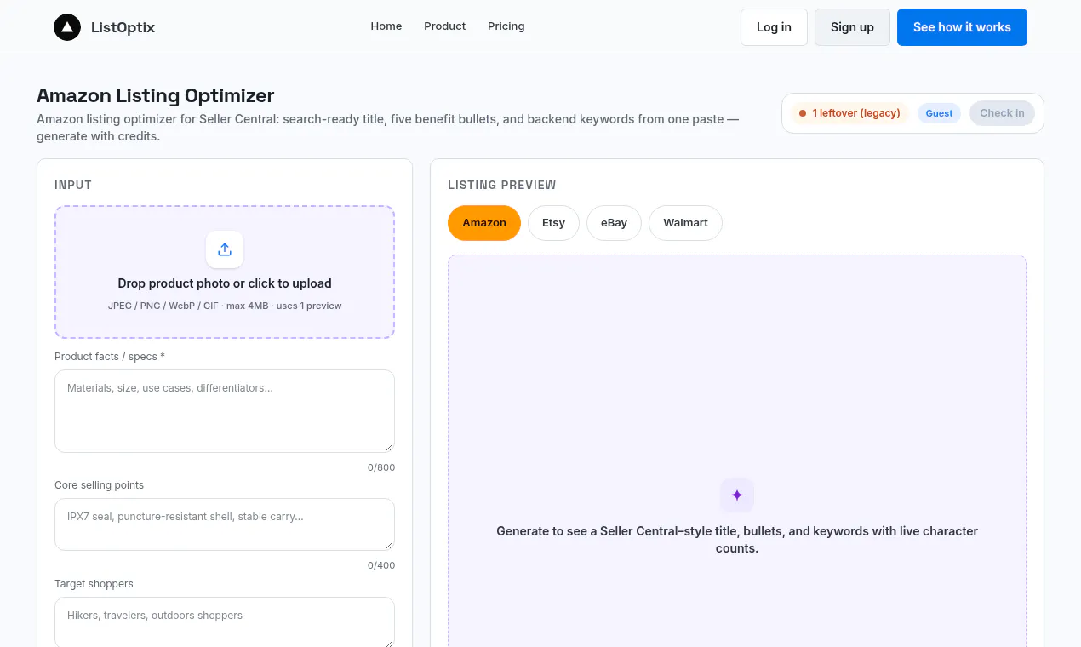Viewport: 1081px width, 647px height.
Task: Focus the Product facts / specs textarea
Action: point(225,411)
